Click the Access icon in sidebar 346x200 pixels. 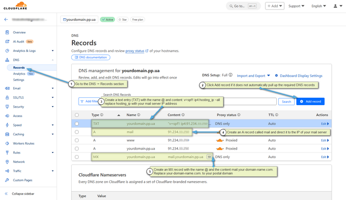[x=7, y=116]
